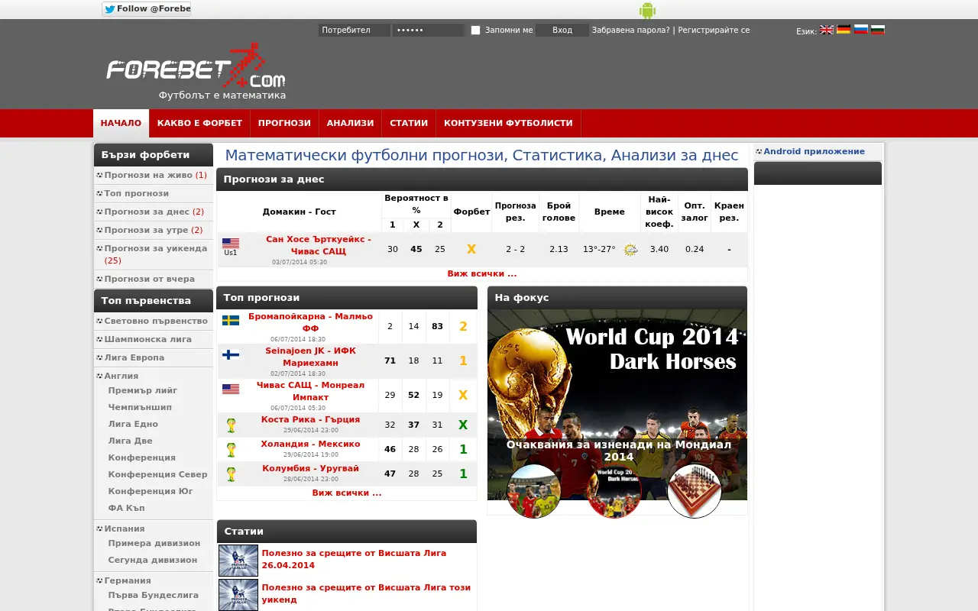Image resolution: width=978 pixels, height=611 pixels.
Task: Open the World Cup 2014 Dark Horses banner
Action: 617,405
